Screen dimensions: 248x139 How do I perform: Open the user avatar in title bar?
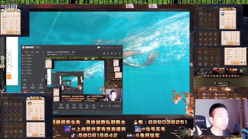click(99, 48)
